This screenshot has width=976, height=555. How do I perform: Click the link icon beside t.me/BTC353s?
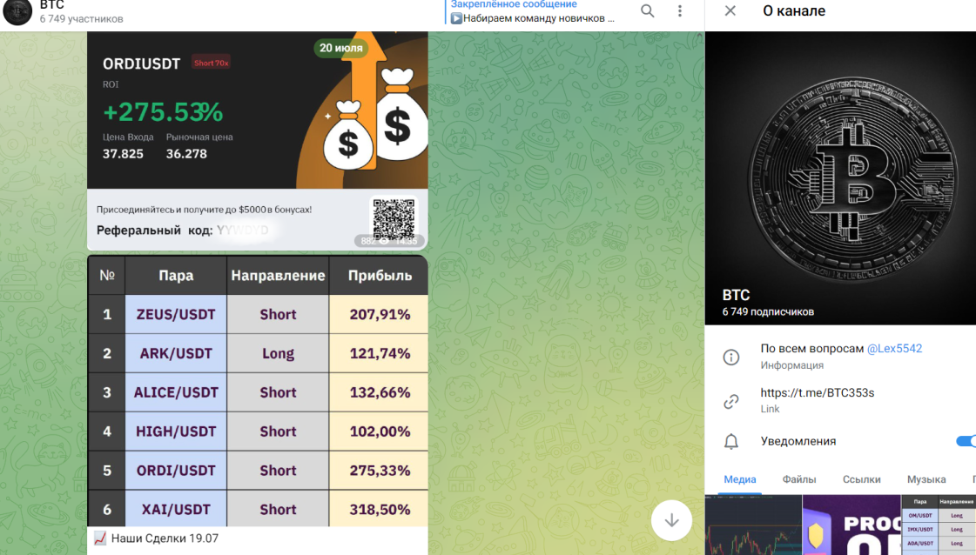730,401
